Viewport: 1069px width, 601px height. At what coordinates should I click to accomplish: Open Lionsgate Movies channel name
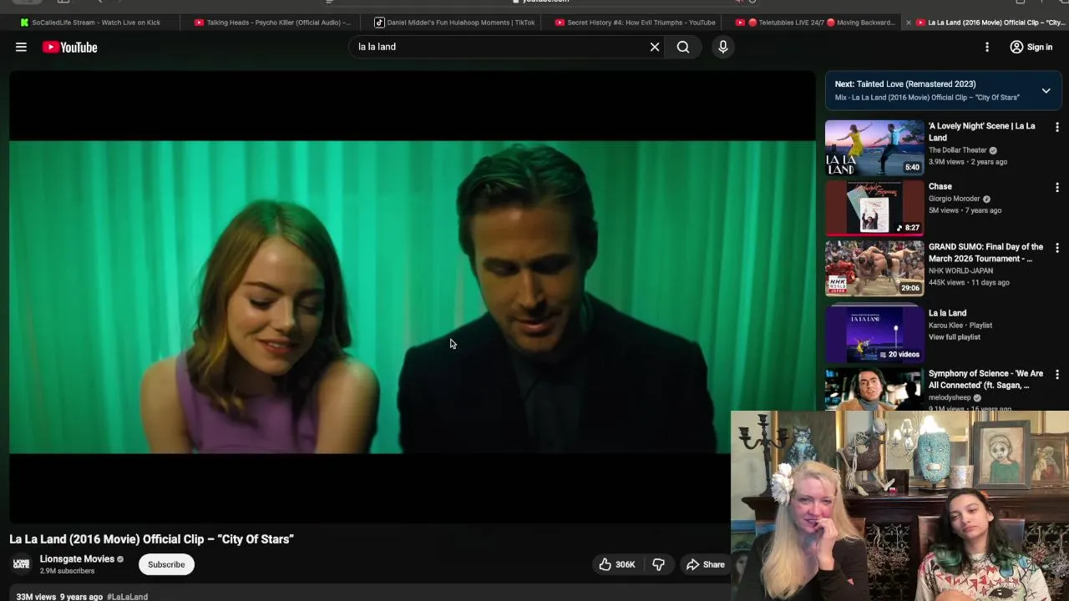click(77, 559)
